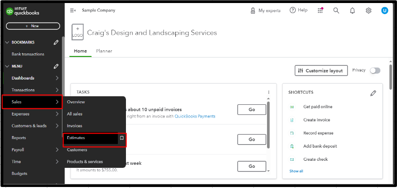Bookmark the Estimates menu item
397x188 pixels.
[122, 138]
